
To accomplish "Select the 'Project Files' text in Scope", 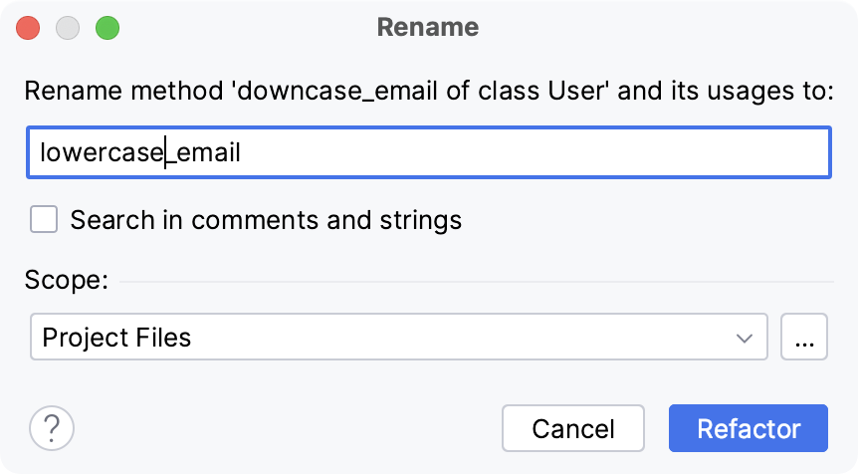I will pos(116,338).
